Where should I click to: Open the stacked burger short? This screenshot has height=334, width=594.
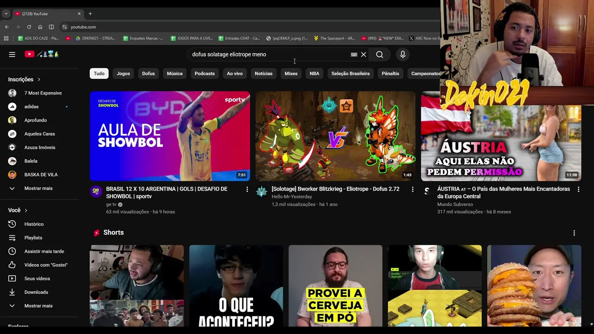tap(534, 286)
